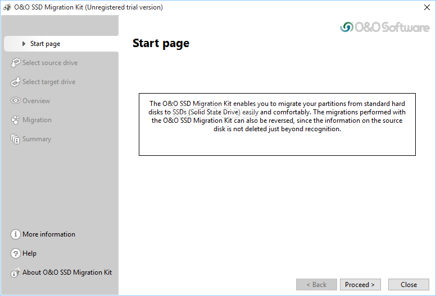Open the Help link
This screenshot has height=296, width=436.
point(29,253)
